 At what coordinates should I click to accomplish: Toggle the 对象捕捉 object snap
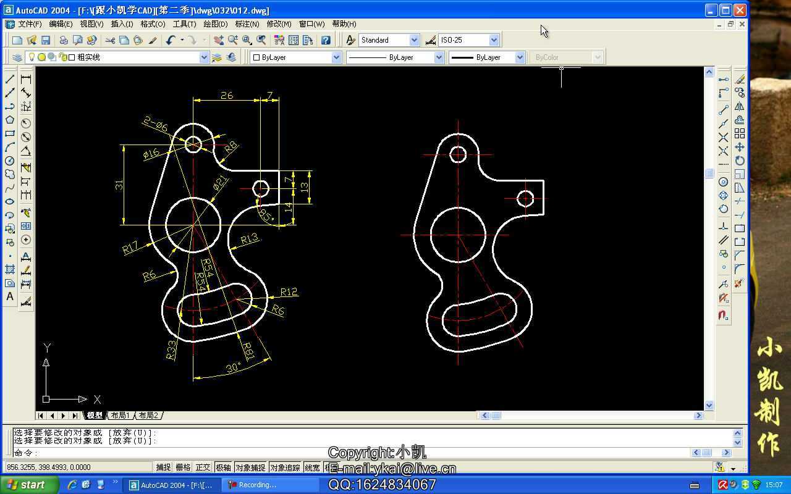tap(250, 467)
